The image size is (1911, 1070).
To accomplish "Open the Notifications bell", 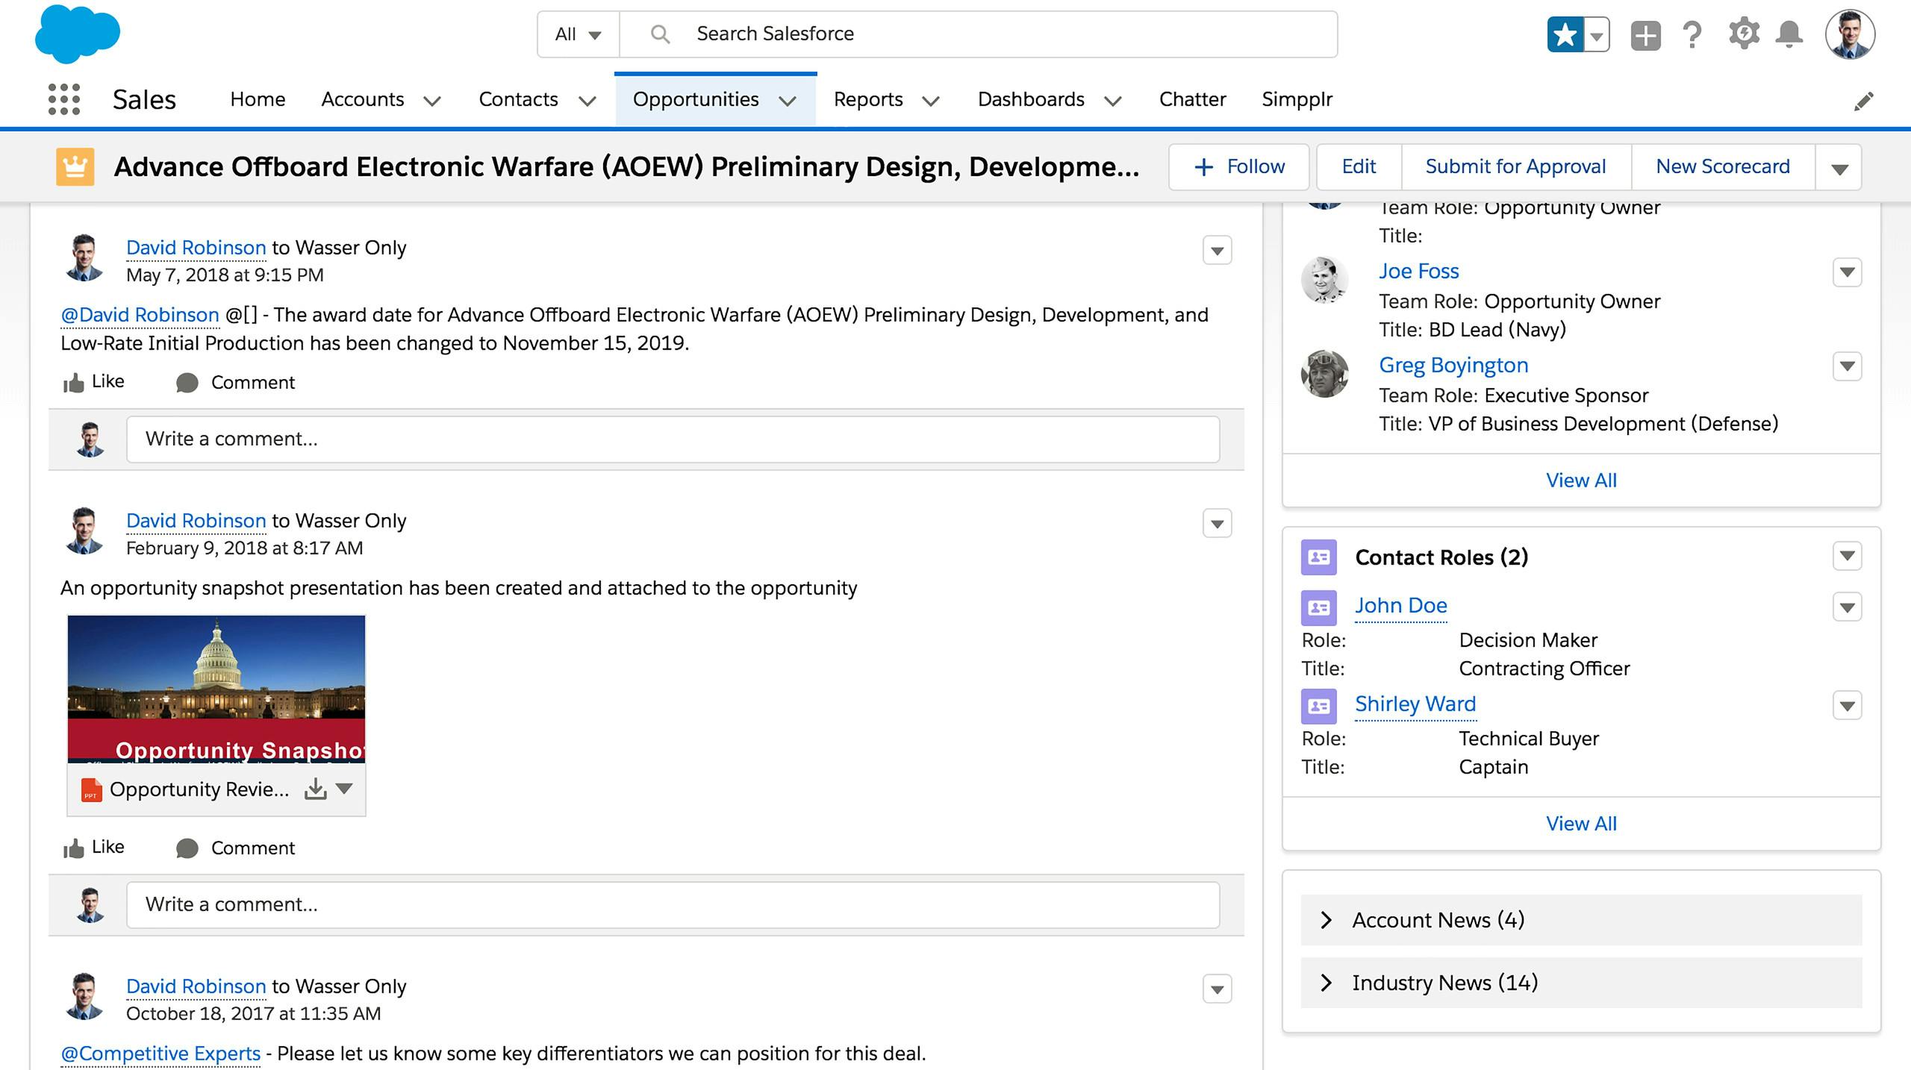I will [x=1789, y=35].
